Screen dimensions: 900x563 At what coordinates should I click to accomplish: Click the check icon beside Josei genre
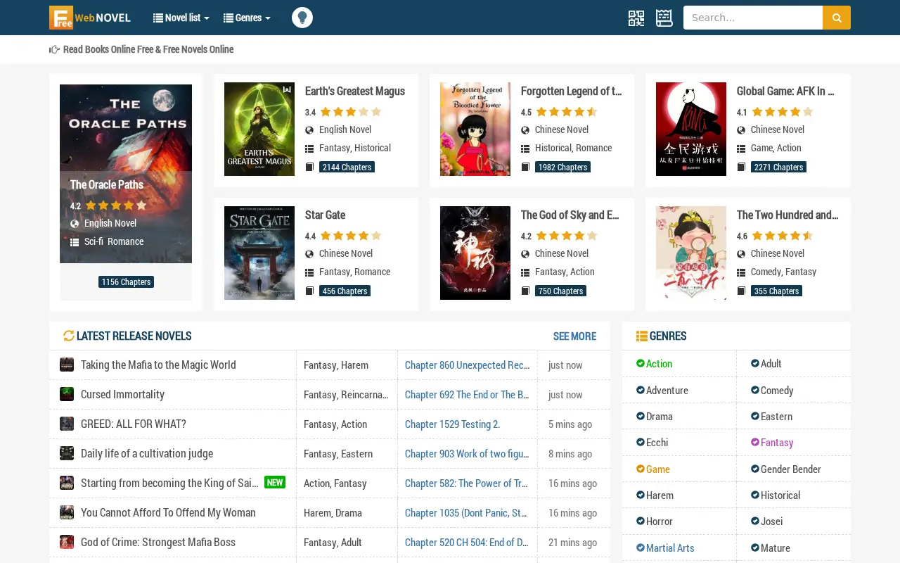[755, 521]
